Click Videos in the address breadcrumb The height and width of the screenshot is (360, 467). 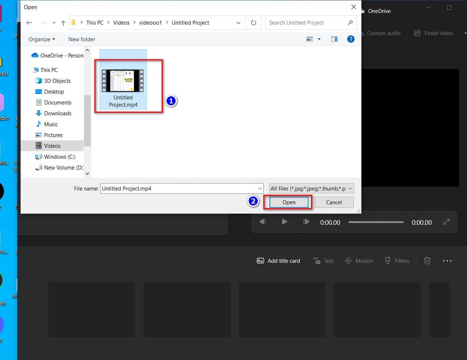click(x=121, y=23)
